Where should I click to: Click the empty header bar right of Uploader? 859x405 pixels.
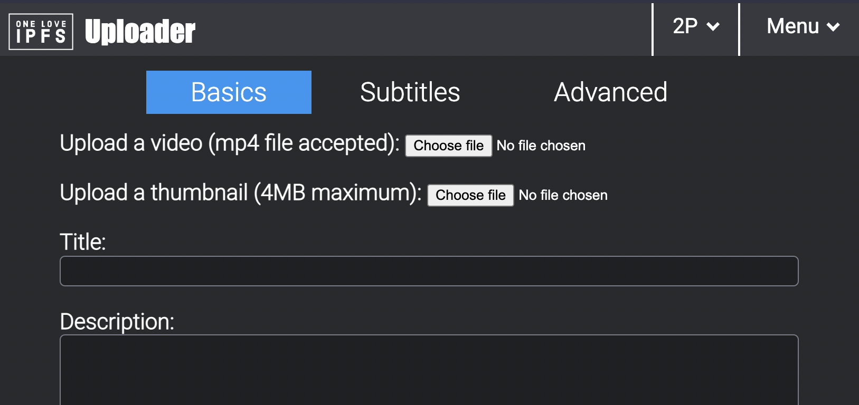click(422, 29)
